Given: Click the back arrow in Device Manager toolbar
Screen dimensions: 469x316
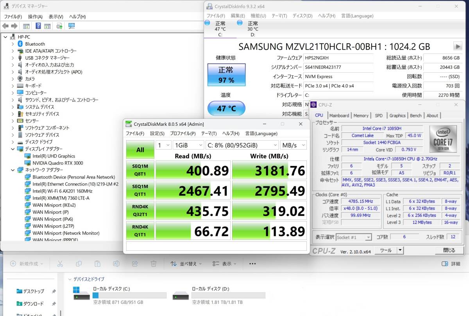Looking at the screenshot, I should point(5,26).
